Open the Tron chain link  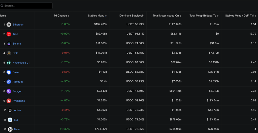click(15, 34)
